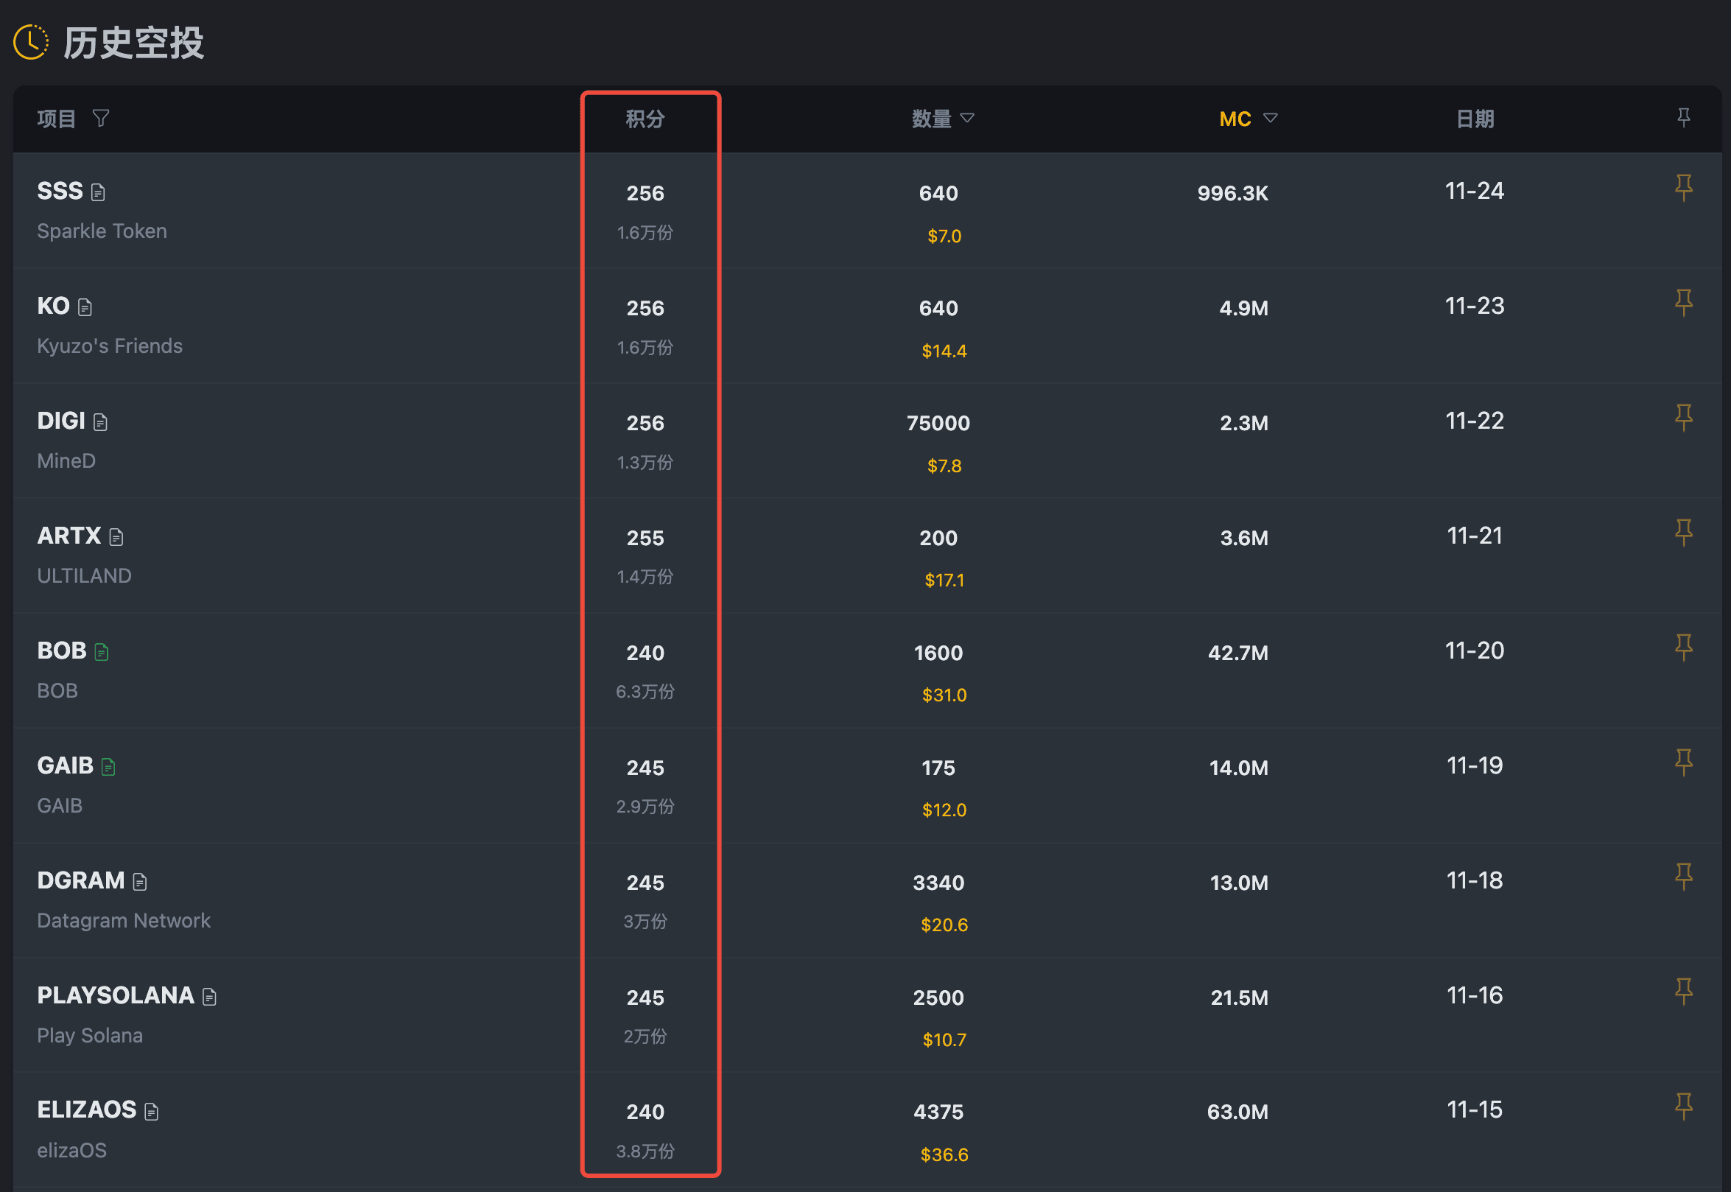Viewport: 1731px width, 1192px height.
Task: Open the DIGI project name
Action: pyautogui.click(x=61, y=421)
